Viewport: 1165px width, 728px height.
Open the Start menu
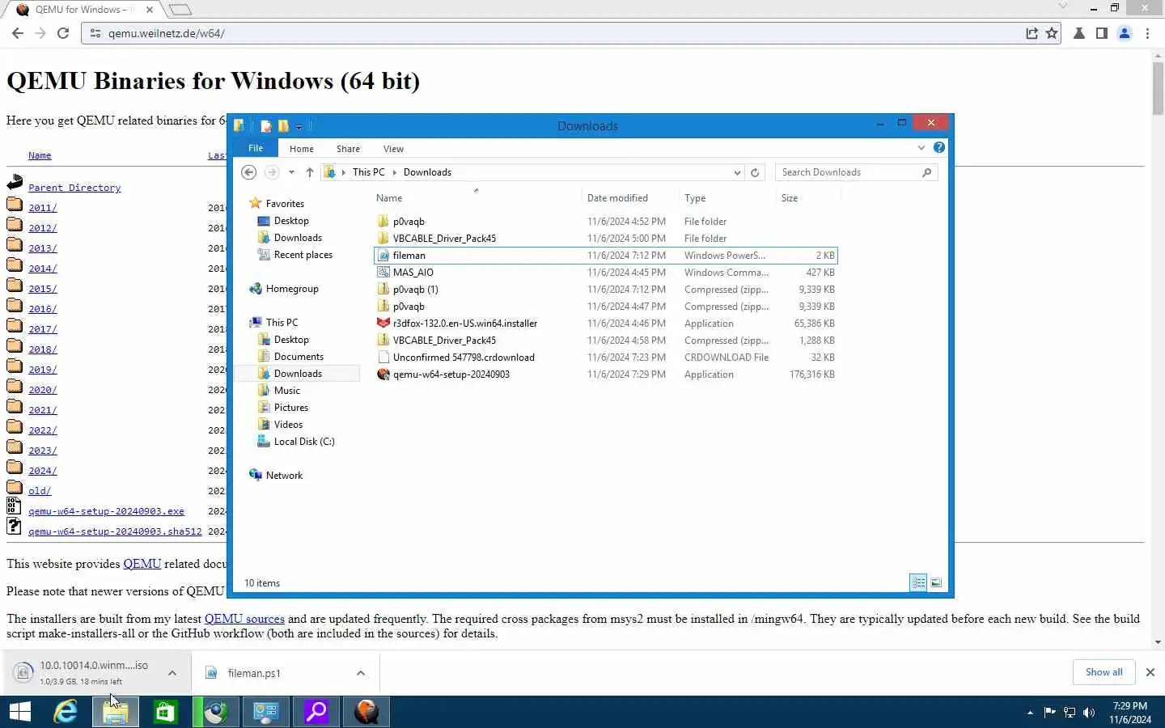click(19, 712)
